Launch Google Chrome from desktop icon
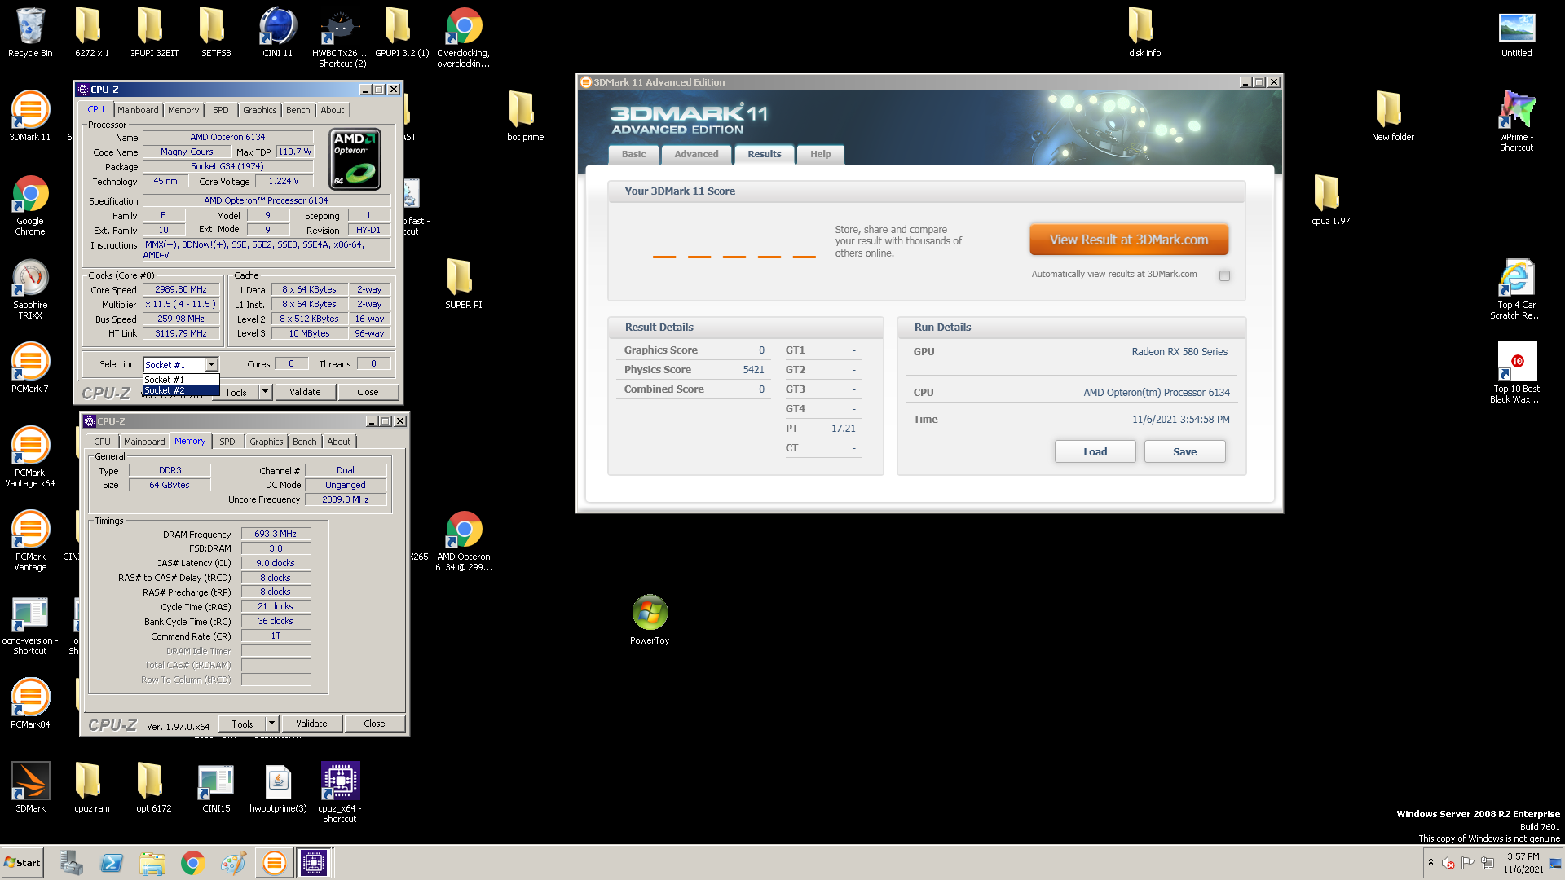 coord(30,205)
